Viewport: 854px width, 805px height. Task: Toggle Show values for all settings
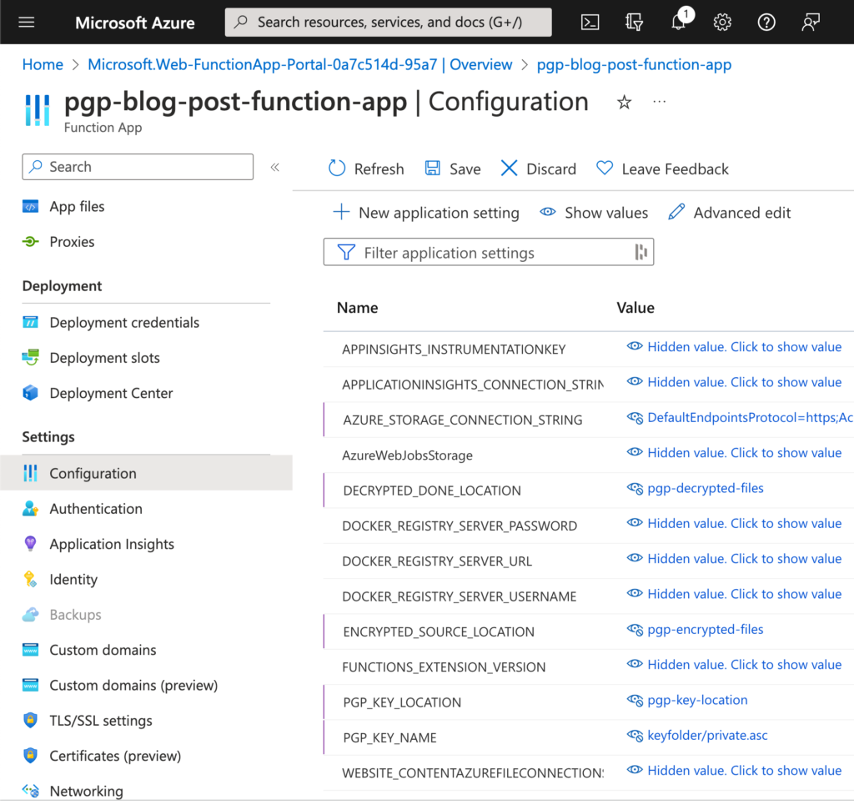[594, 213]
